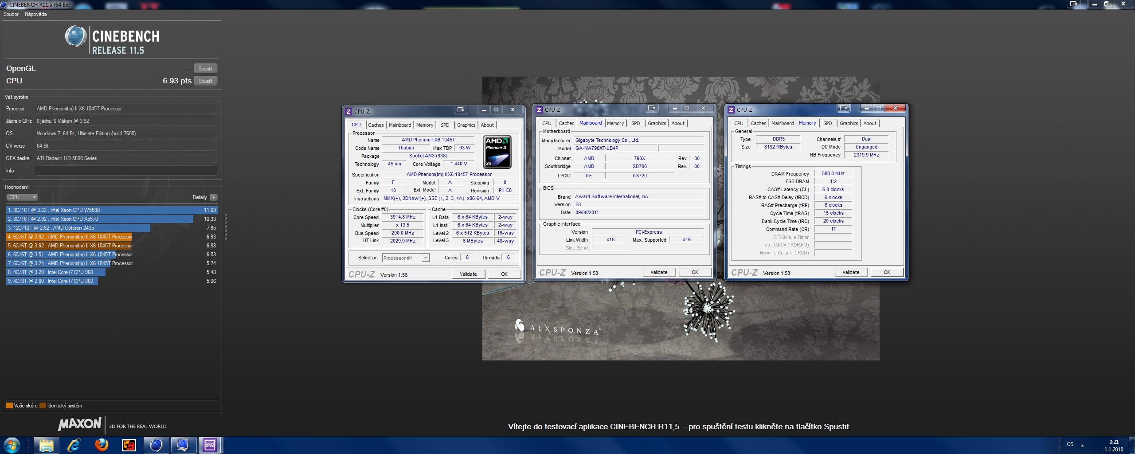Click Core Speed value 3914.8 MHz
This screenshot has width=1135, height=454.
403,217
